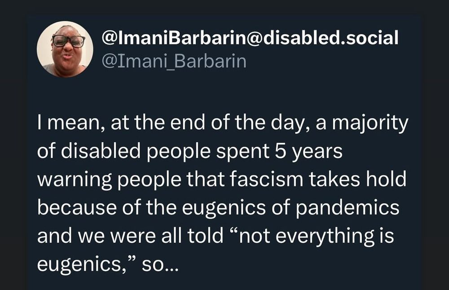
Task: Open the @Imani_Barbarin handle link
Action: tap(175, 61)
